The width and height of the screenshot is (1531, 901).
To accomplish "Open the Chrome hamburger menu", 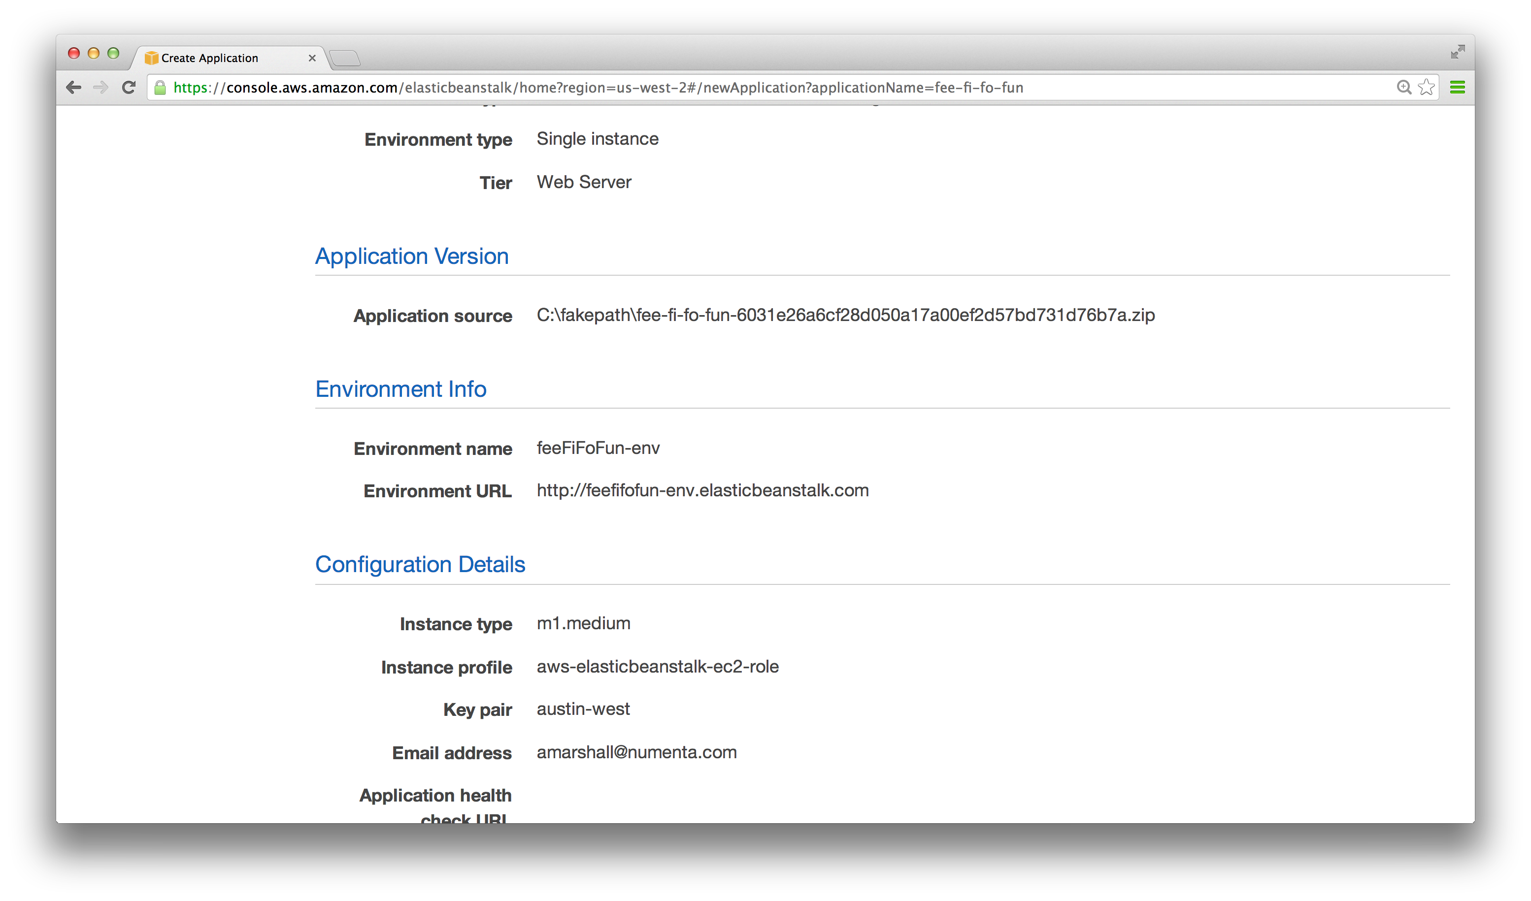I will coord(1457,88).
